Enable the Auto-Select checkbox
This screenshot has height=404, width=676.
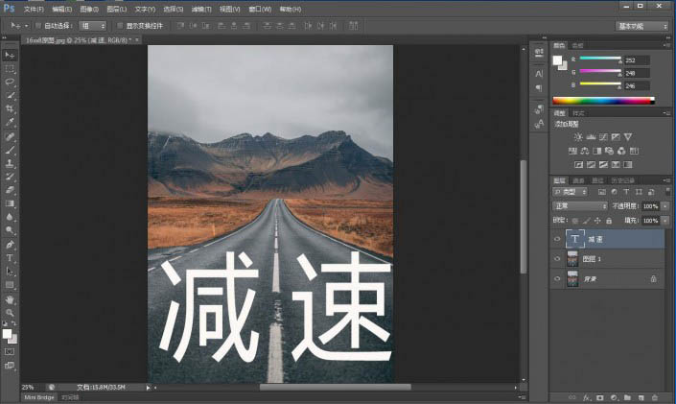click(x=38, y=26)
